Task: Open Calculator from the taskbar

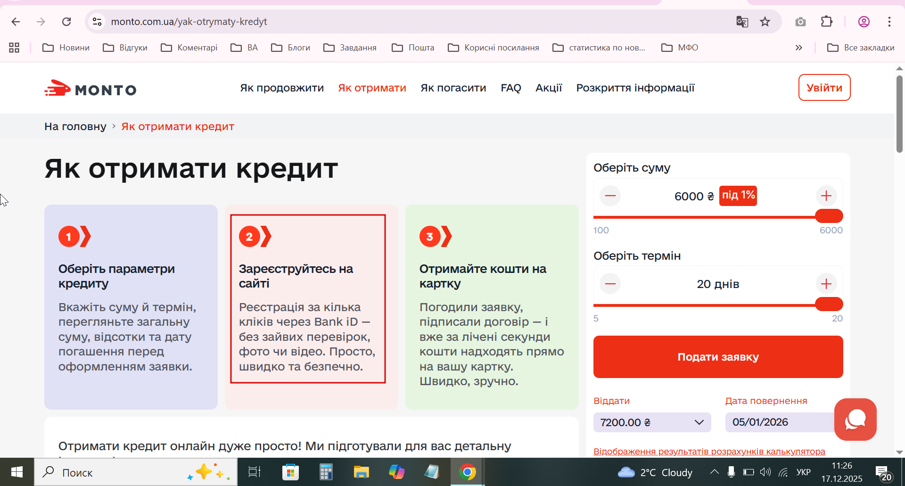Action: 326,472
